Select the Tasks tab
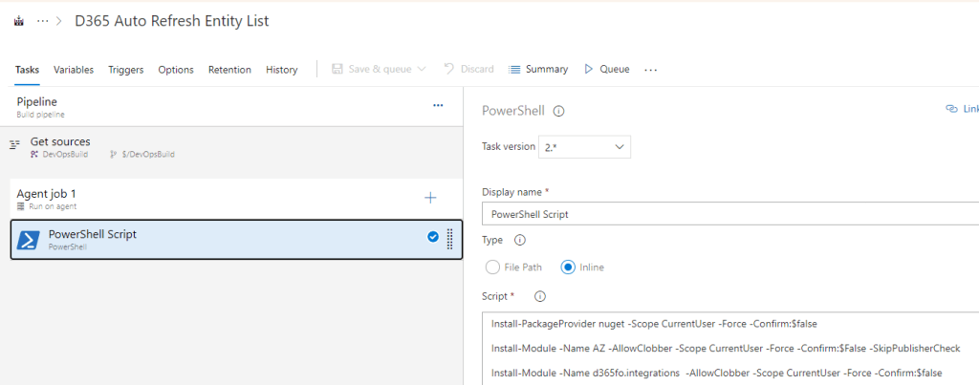979x385 pixels. (27, 70)
